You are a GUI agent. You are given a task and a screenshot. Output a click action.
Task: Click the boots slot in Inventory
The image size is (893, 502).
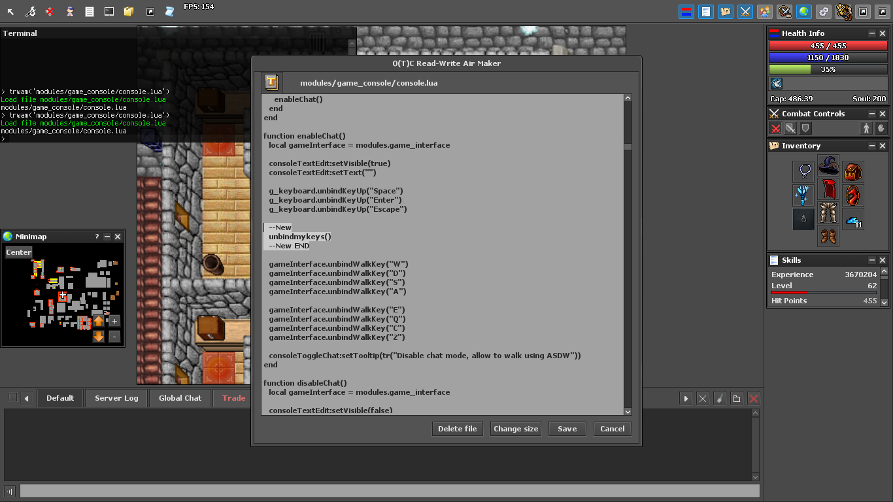point(828,237)
